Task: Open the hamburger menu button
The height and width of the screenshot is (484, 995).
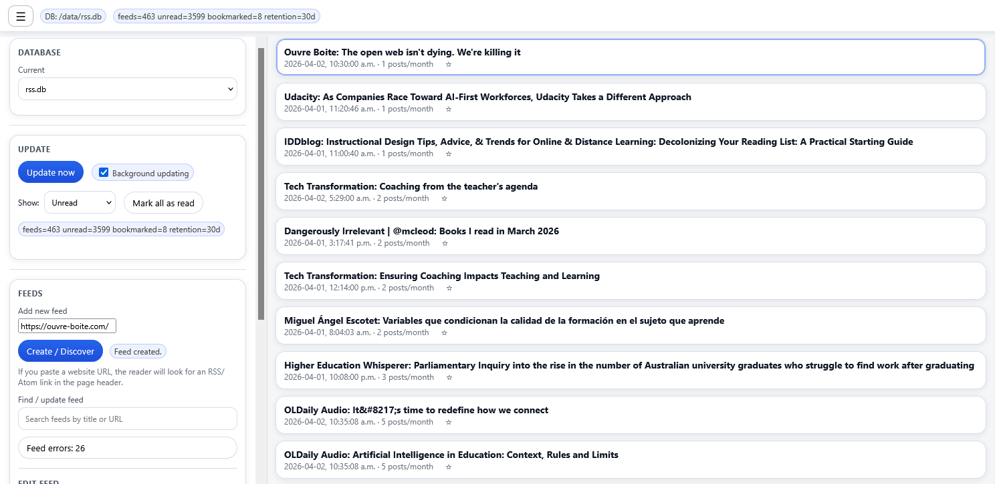Action: (21, 16)
